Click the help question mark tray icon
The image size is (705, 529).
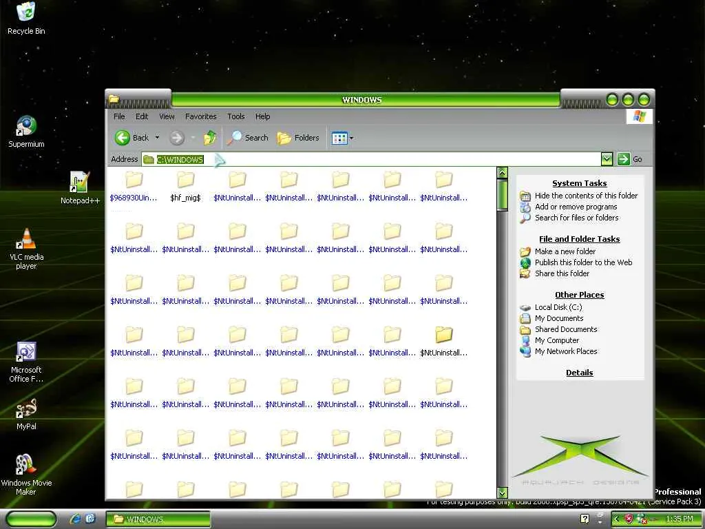click(585, 519)
